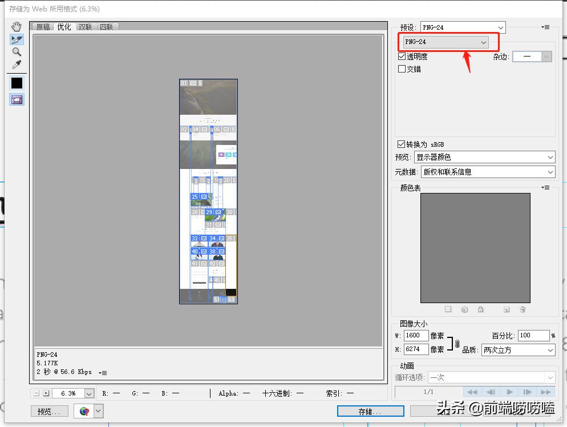Click the browser preview icon
Screen dimensions: 567x427
click(84, 411)
